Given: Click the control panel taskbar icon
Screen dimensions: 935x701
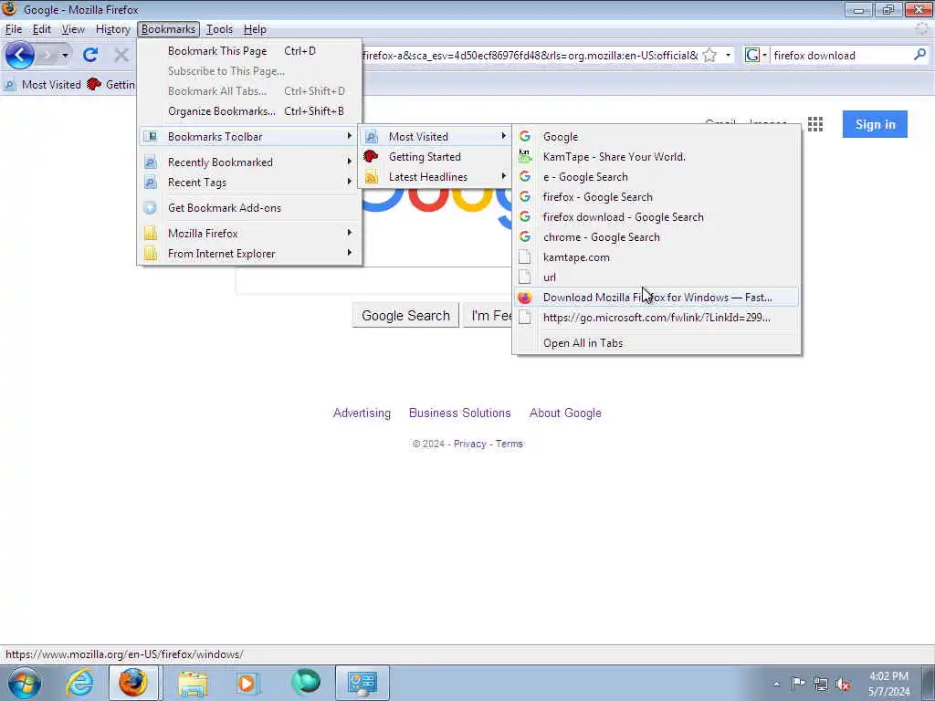Looking at the screenshot, I should (x=362, y=683).
